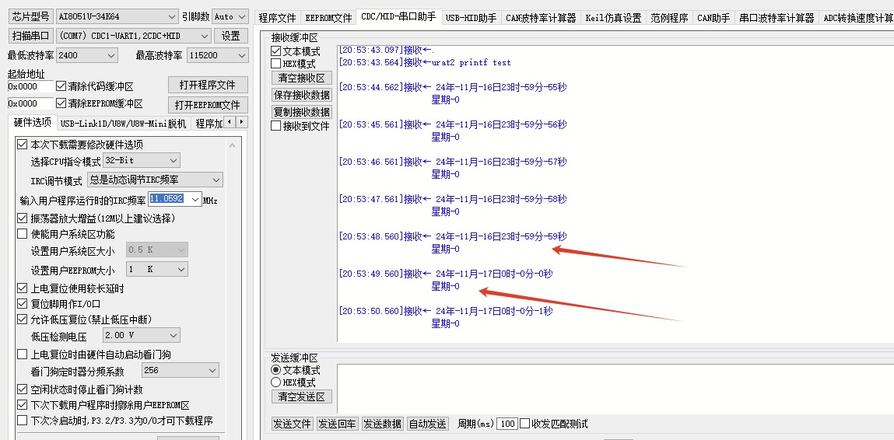Enable receive buffer HEX模式 checkbox
The height and width of the screenshot is (440, 894).
pyautogui.click(x=276, y=64)
